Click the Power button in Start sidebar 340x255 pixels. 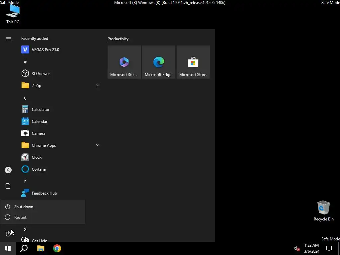coord(8,233)
